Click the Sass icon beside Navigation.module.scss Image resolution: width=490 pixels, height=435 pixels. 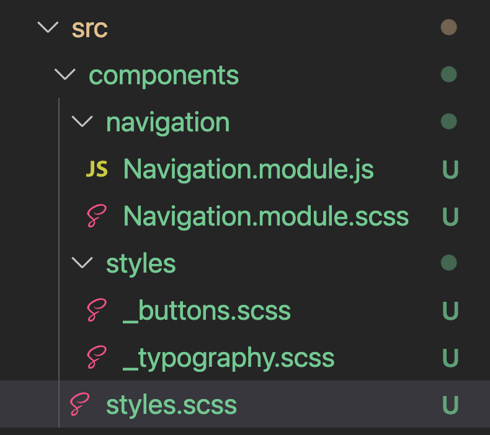96,216
